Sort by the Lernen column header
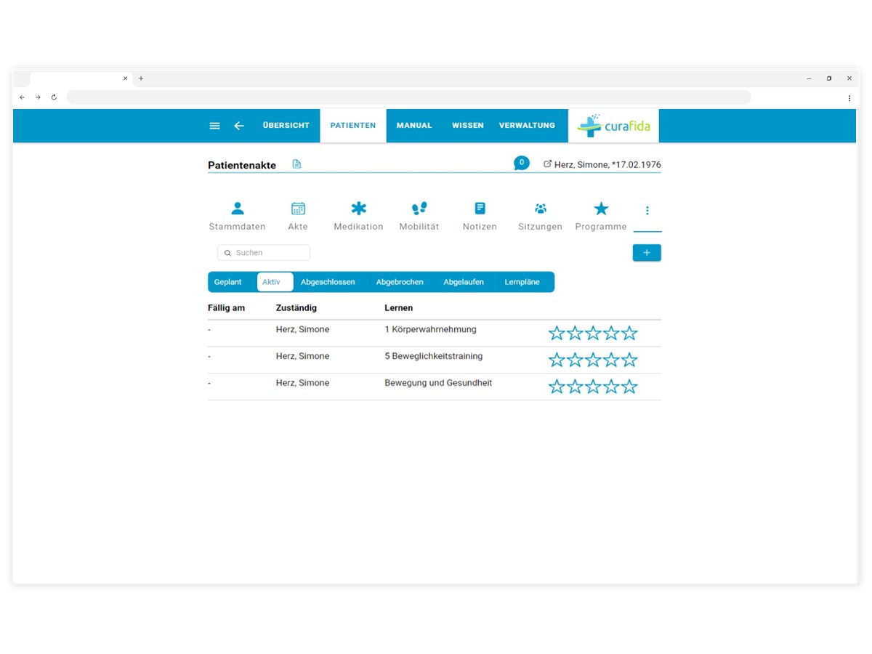 (399, 308)
